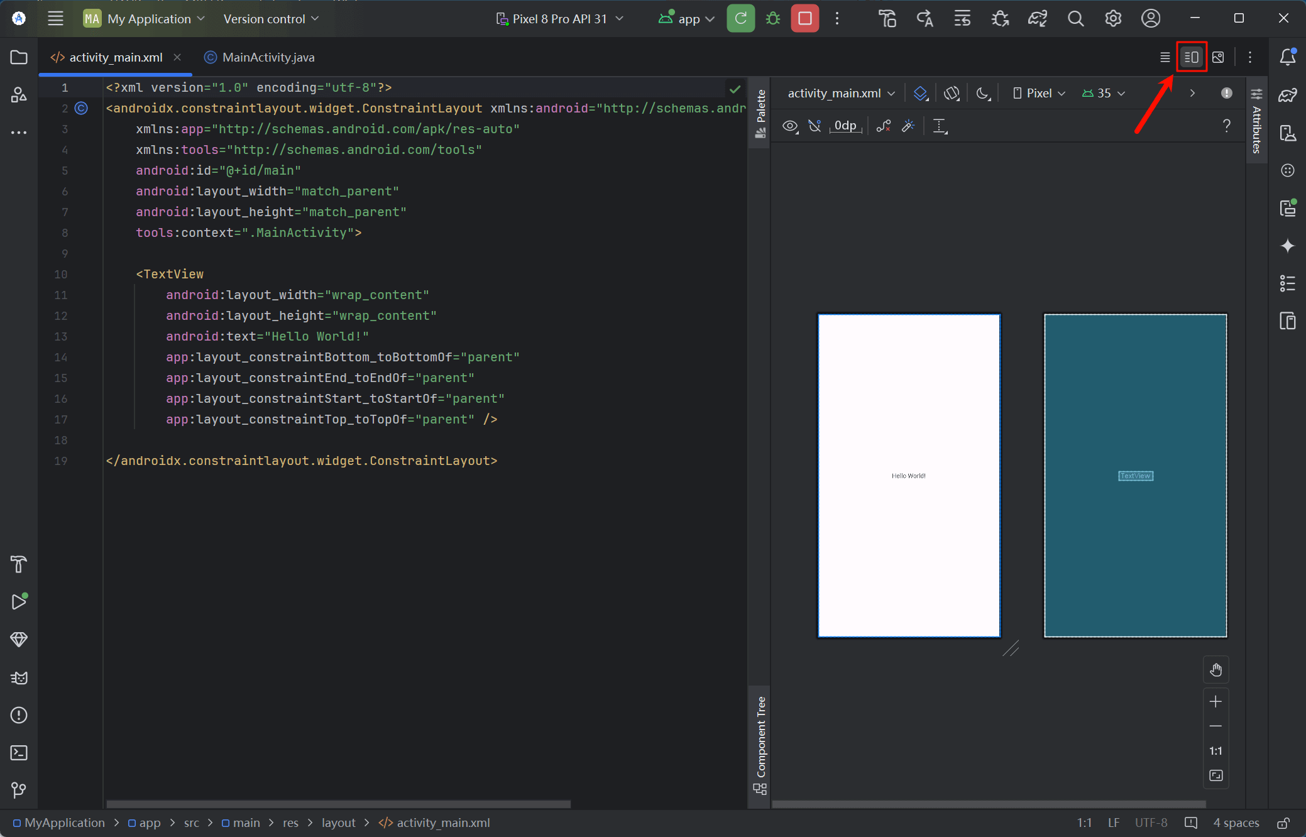
Task: Switch editor to Split view mode
Action: pos(1191,57)
